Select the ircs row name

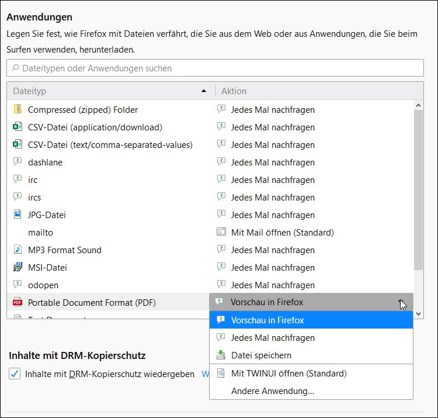(x=34, y=198)
